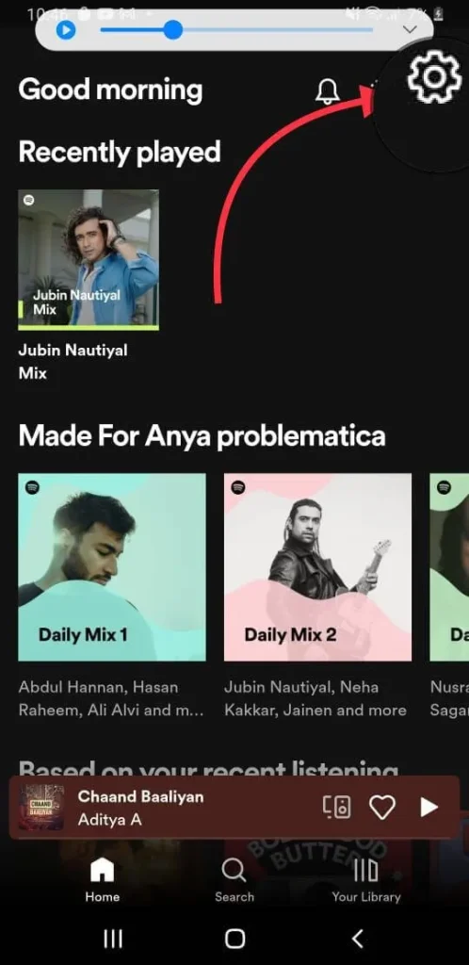Viewport: 469px width, 965px height.
Task: Open settings via the gear icon
Action: coord(434,75)
